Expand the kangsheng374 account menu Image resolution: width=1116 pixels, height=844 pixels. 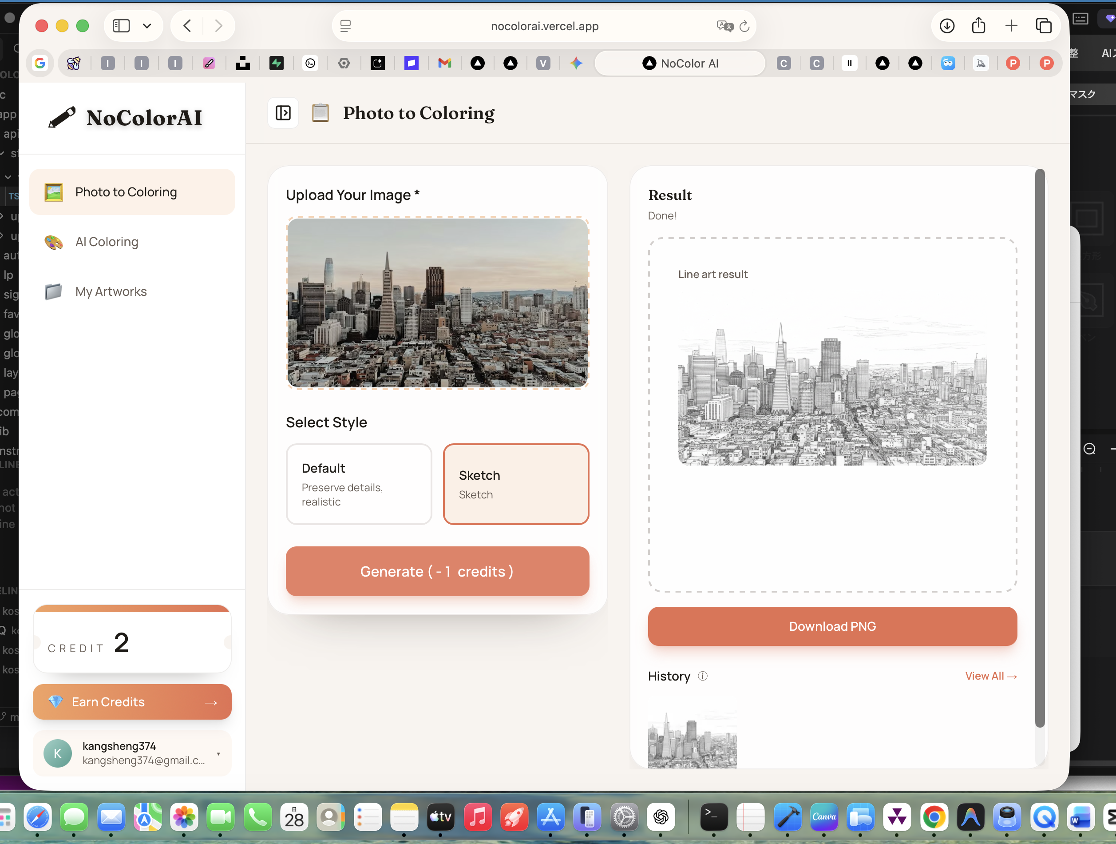click(x=218, y=754)
